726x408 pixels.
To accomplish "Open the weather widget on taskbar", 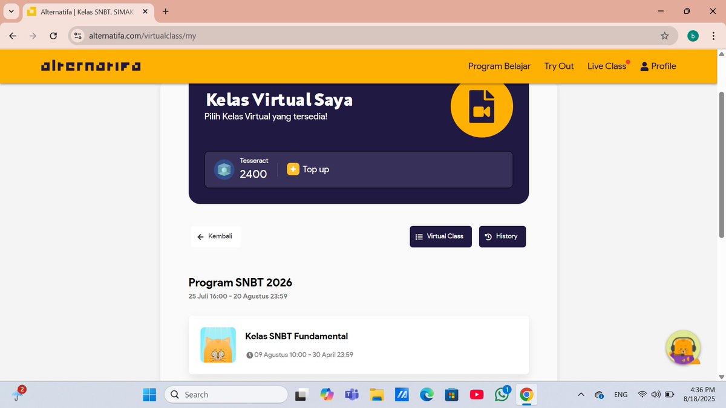I will click(x=18, y=393).
